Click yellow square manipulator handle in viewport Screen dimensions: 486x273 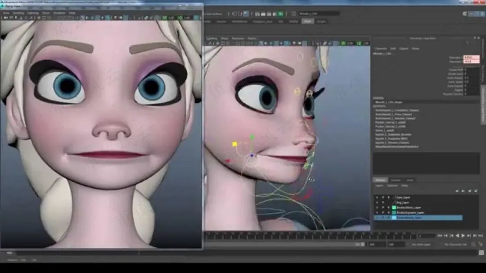click(x=234, y=144)
